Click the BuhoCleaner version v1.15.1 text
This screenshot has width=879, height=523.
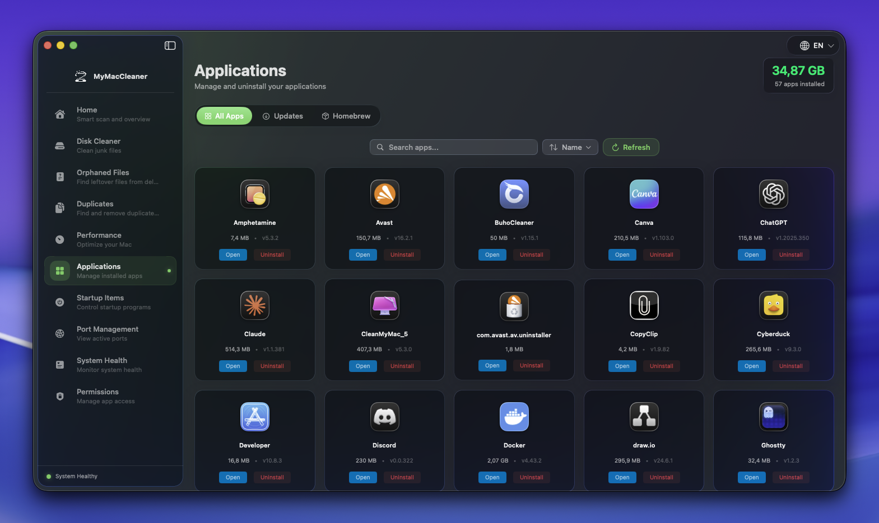[529, 238]
